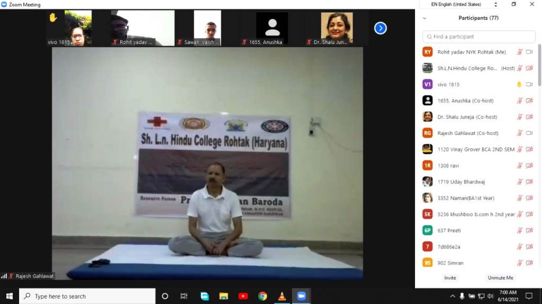
Task: Click the Type here to search taskbar box
Action: pos(87,296)
